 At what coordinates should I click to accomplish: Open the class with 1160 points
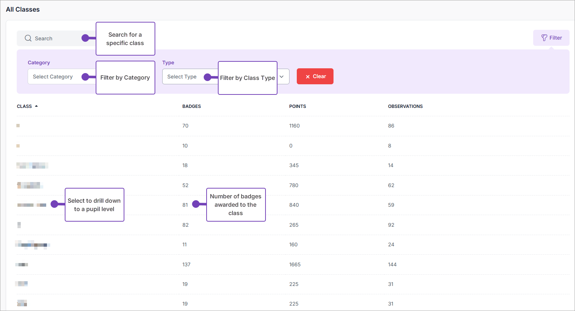click(x=18, y=126)
